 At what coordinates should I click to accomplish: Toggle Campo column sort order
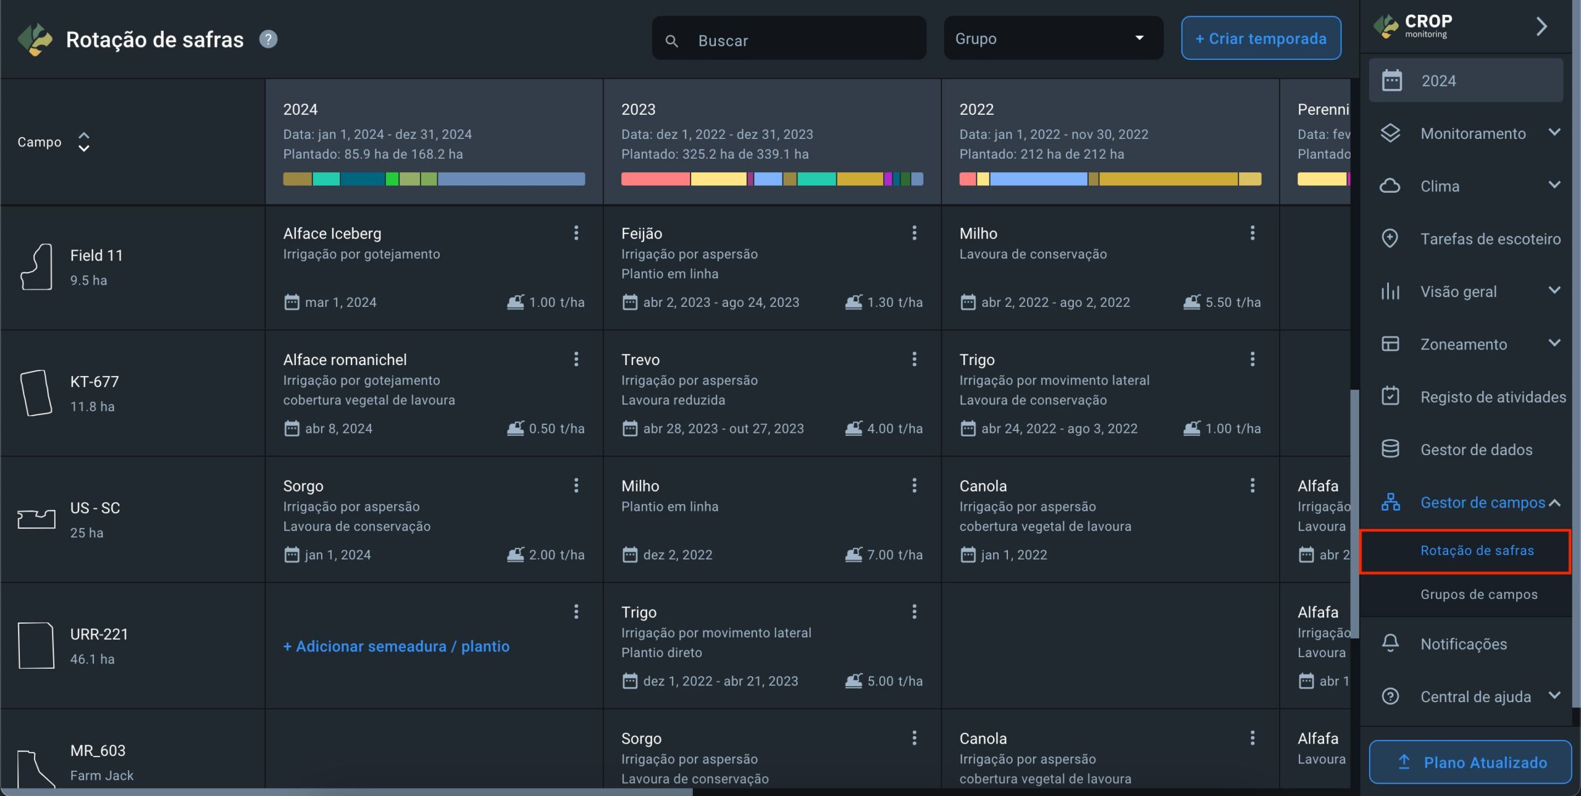coord(84,142)
